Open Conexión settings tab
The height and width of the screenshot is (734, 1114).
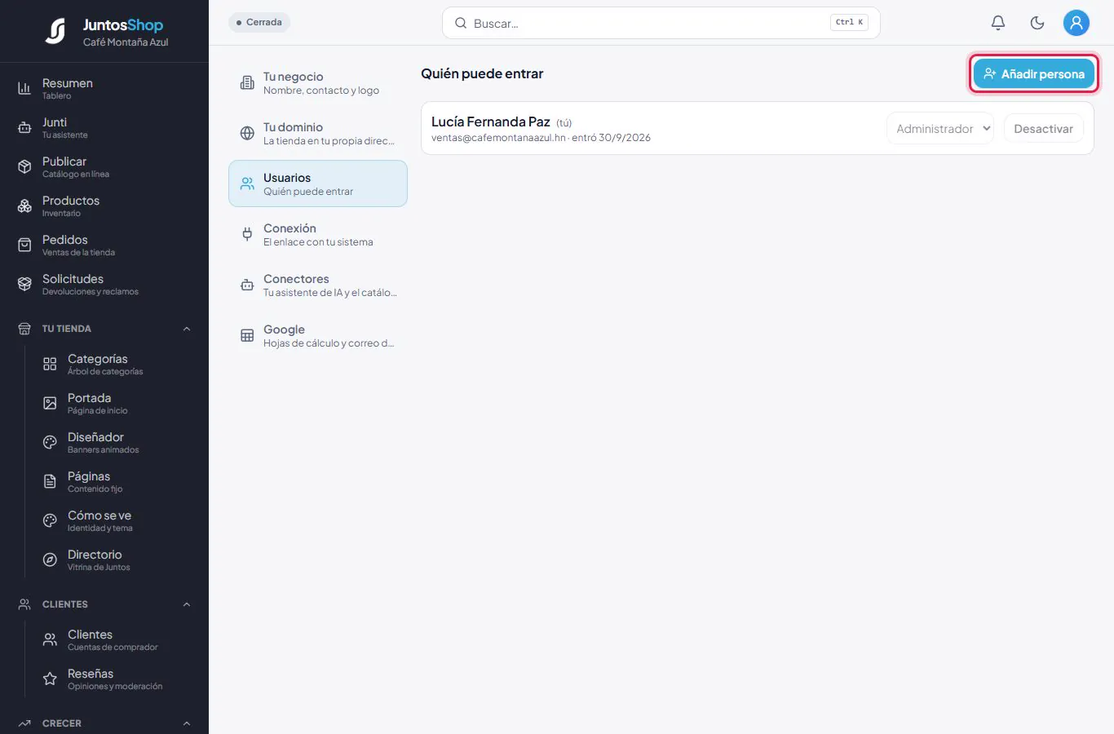tap(318, 234)
